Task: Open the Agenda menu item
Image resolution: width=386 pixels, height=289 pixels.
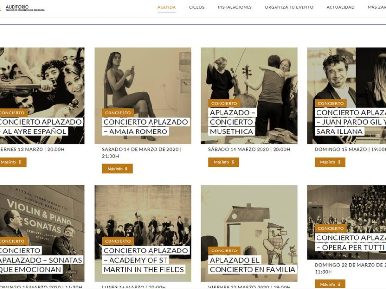Action: 166,7
